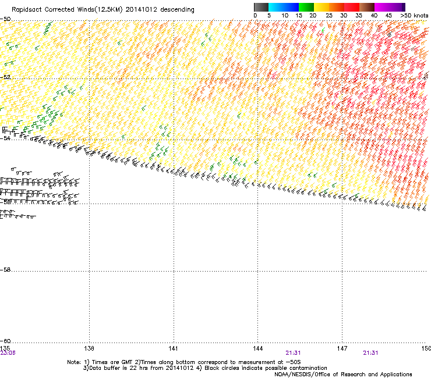Click the NOAA/NESDIS Office of Research credit
The height and width of the screenshot is (378, 431).
pyautogui.click(x=343, y=375)
